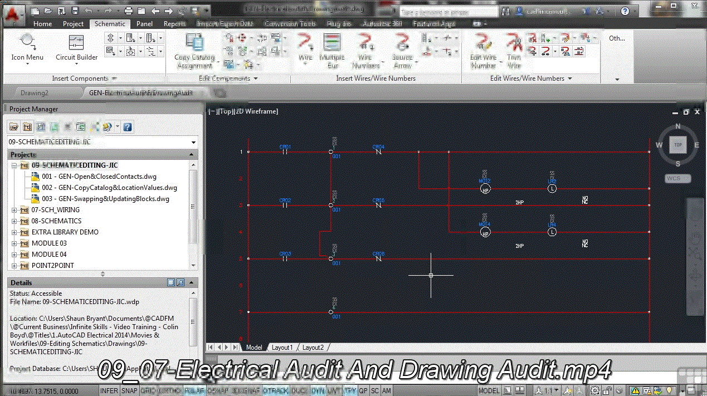
Task: Expand the EXTRA LIBRARY DEMO project
Action: pos(14,232)
